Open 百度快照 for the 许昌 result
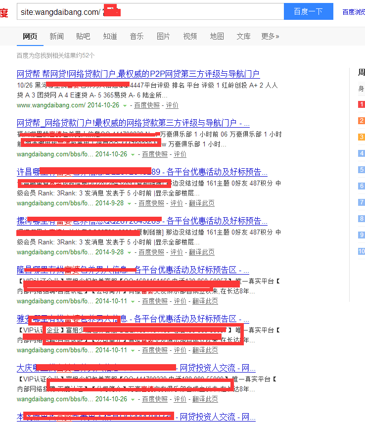 151,203
